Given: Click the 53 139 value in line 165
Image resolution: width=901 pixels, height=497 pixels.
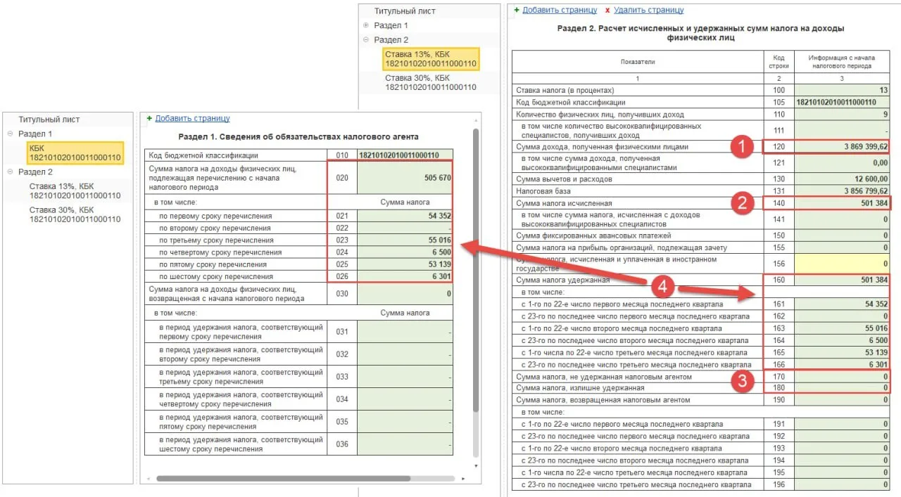Looking at the screenshot, I should click(x=843, y=352).
